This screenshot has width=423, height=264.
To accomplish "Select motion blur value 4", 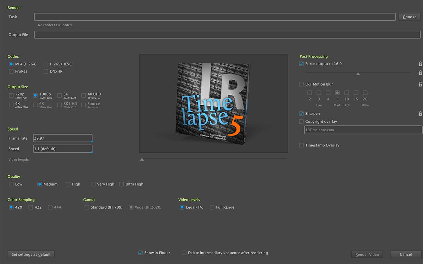I will (x=328, y=93).
